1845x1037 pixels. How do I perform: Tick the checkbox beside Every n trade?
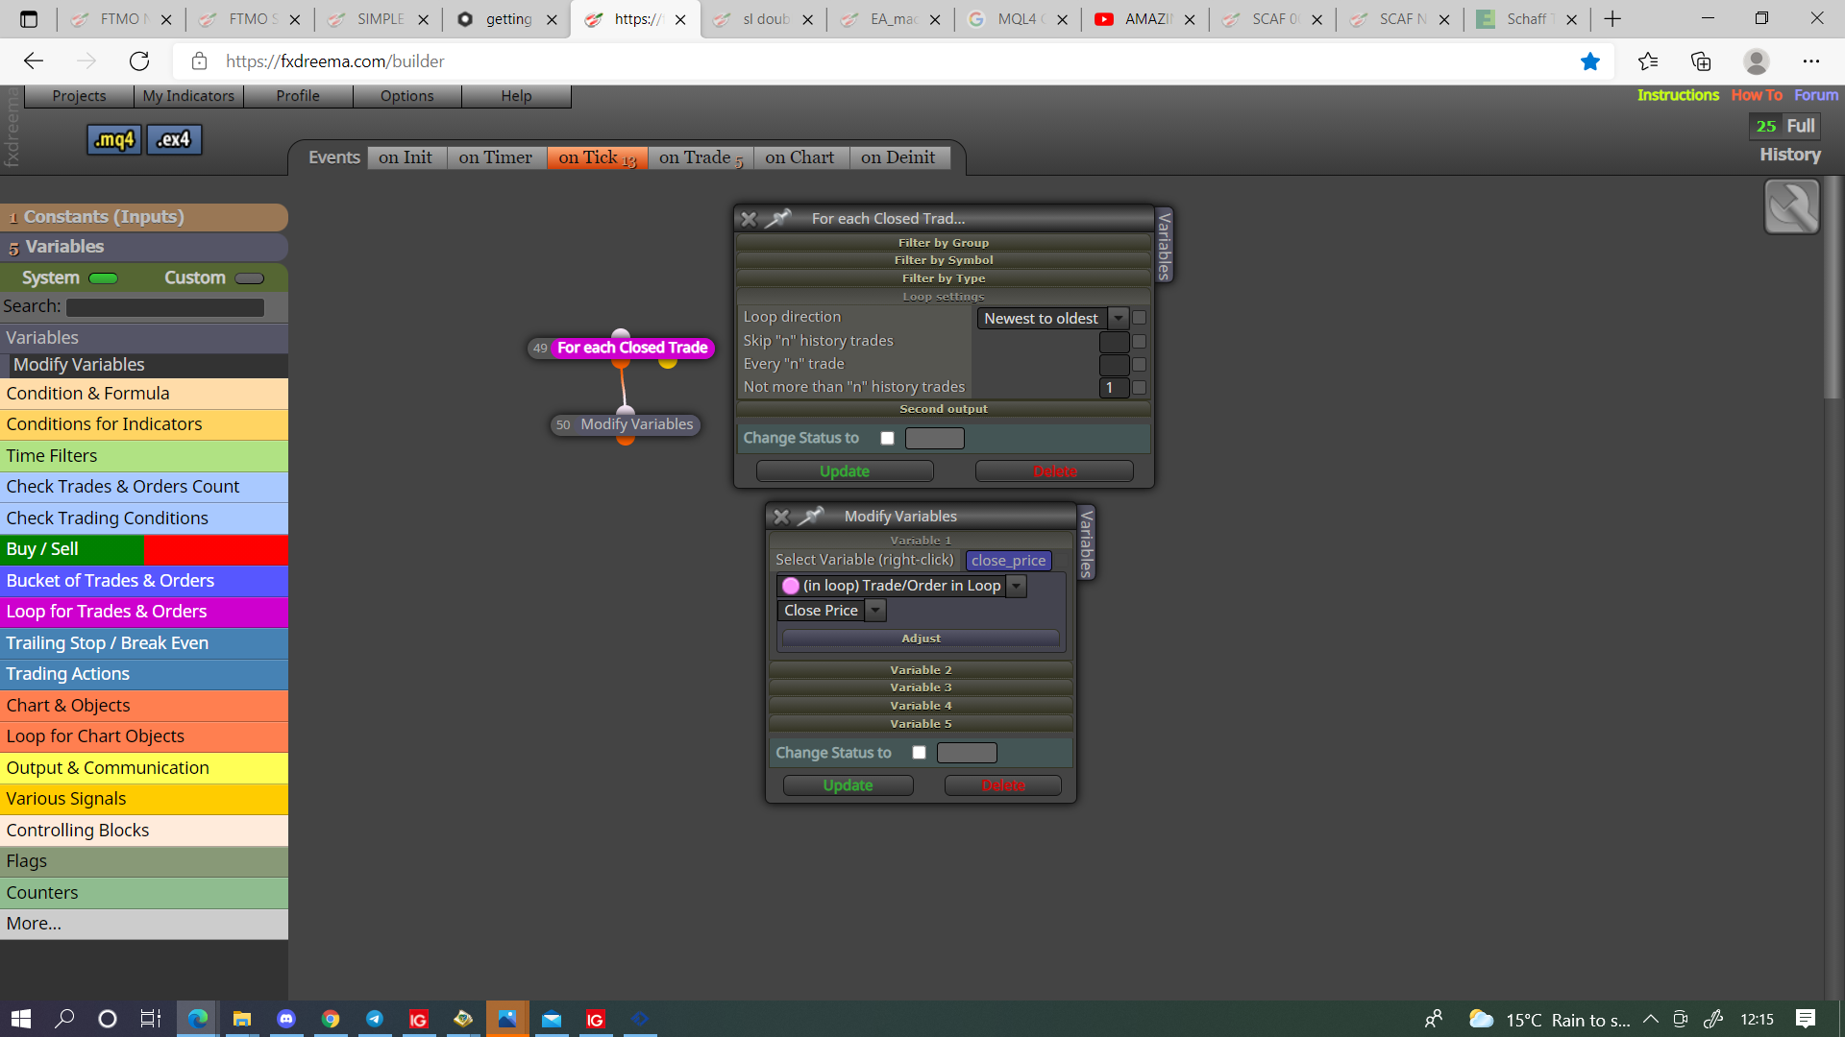pos(1139,364)
